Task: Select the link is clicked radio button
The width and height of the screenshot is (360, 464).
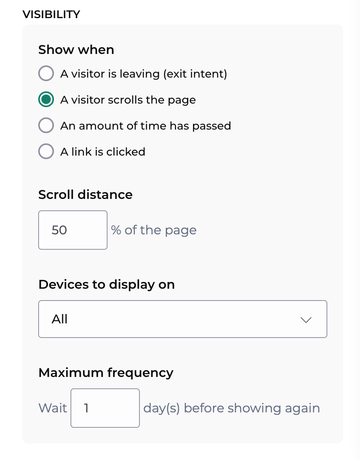Action: [x=46, y=152]
